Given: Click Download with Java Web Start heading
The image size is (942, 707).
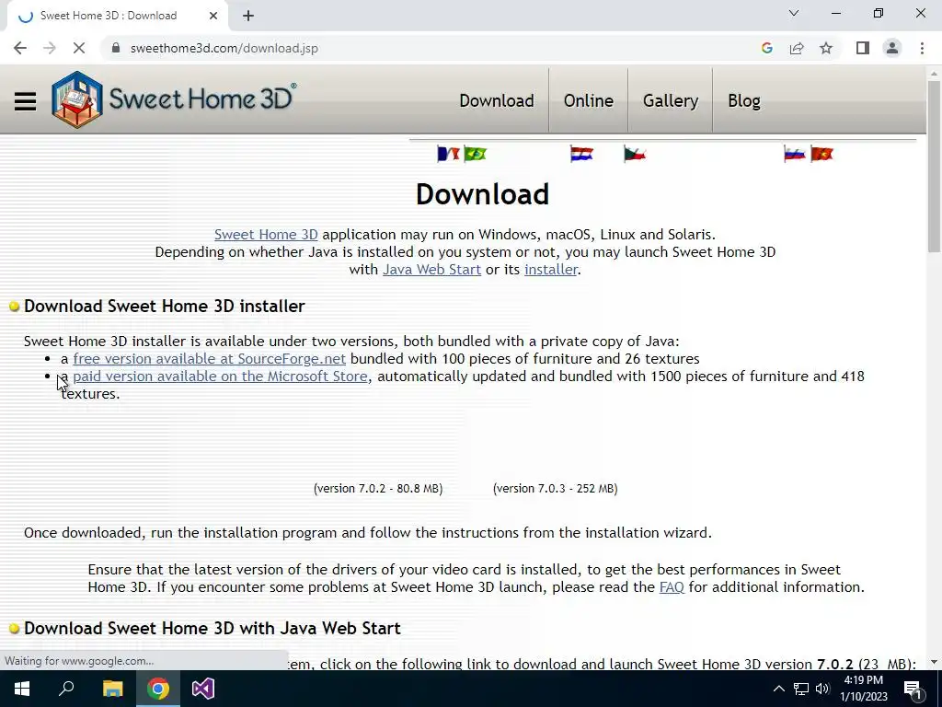Looking at the screenshot, I should 212,628.
